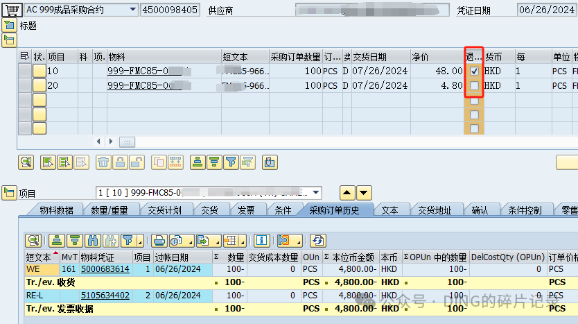This screenshot has height=324, width=578.
Task: Sort items ascending in item overview toolbar
Action: click(x=198, y=162)
